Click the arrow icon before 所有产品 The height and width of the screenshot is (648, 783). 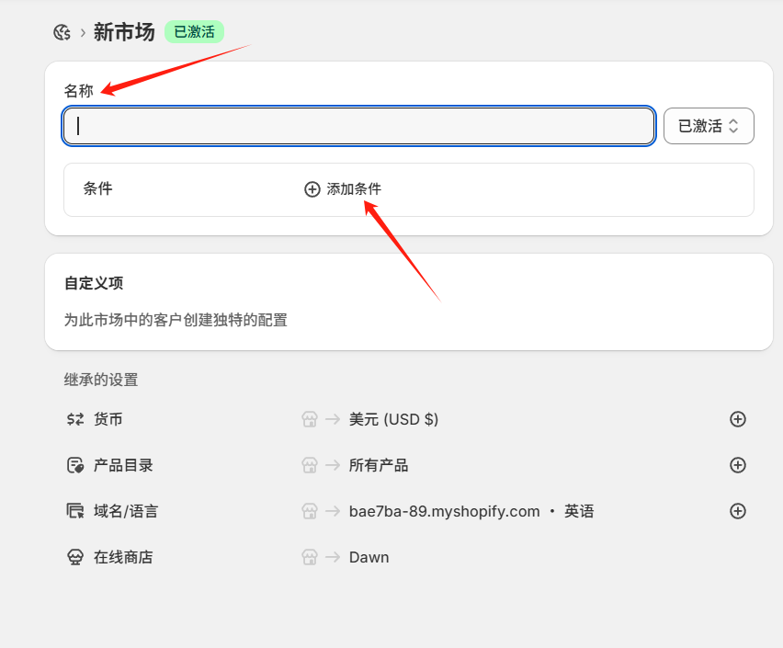click(331, 465)
